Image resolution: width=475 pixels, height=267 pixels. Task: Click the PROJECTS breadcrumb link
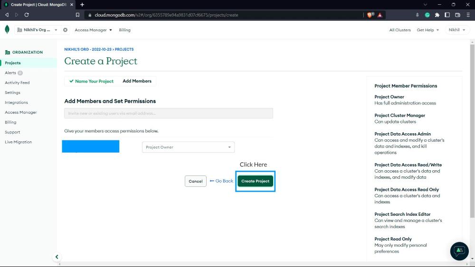pos(124,49)
